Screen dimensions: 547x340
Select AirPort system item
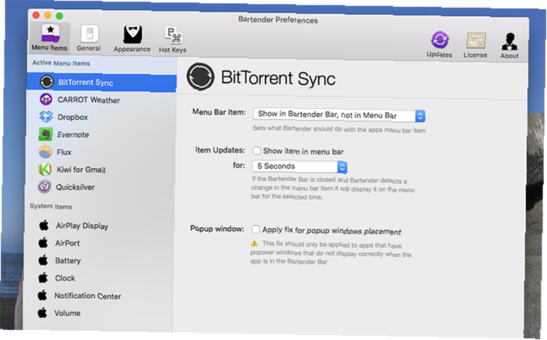(x=98, y=243)
